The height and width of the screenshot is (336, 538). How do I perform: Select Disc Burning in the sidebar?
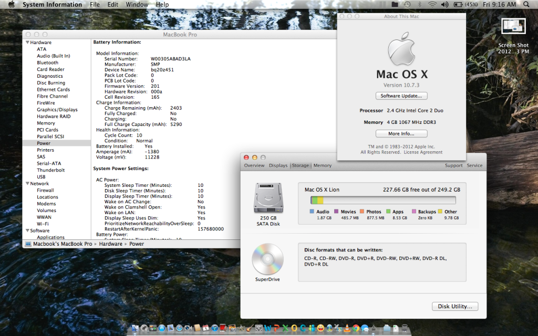coord(51,82)
